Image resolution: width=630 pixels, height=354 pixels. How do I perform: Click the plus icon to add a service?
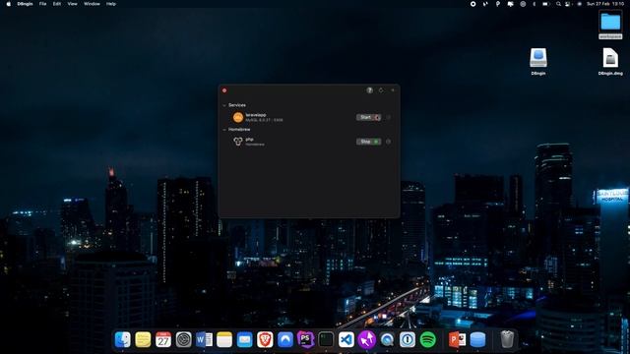393,90
